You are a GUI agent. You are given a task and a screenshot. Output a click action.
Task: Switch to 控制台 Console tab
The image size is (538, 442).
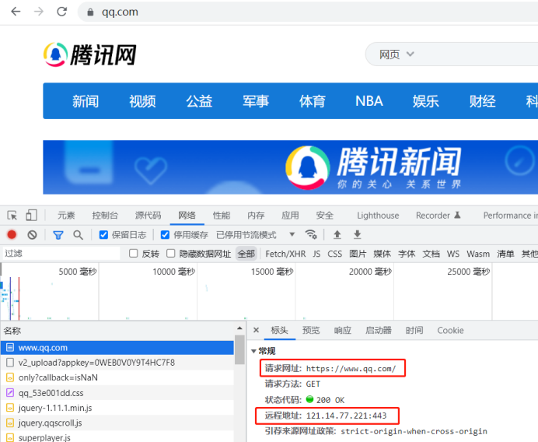pos(105,216)
